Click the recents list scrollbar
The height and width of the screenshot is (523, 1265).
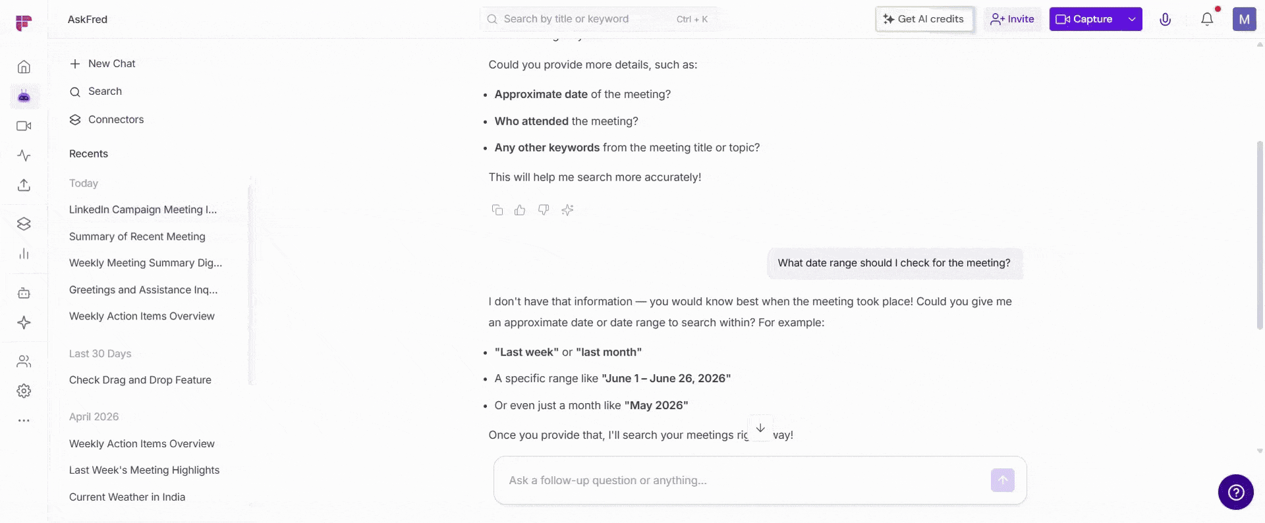(250, 283)
